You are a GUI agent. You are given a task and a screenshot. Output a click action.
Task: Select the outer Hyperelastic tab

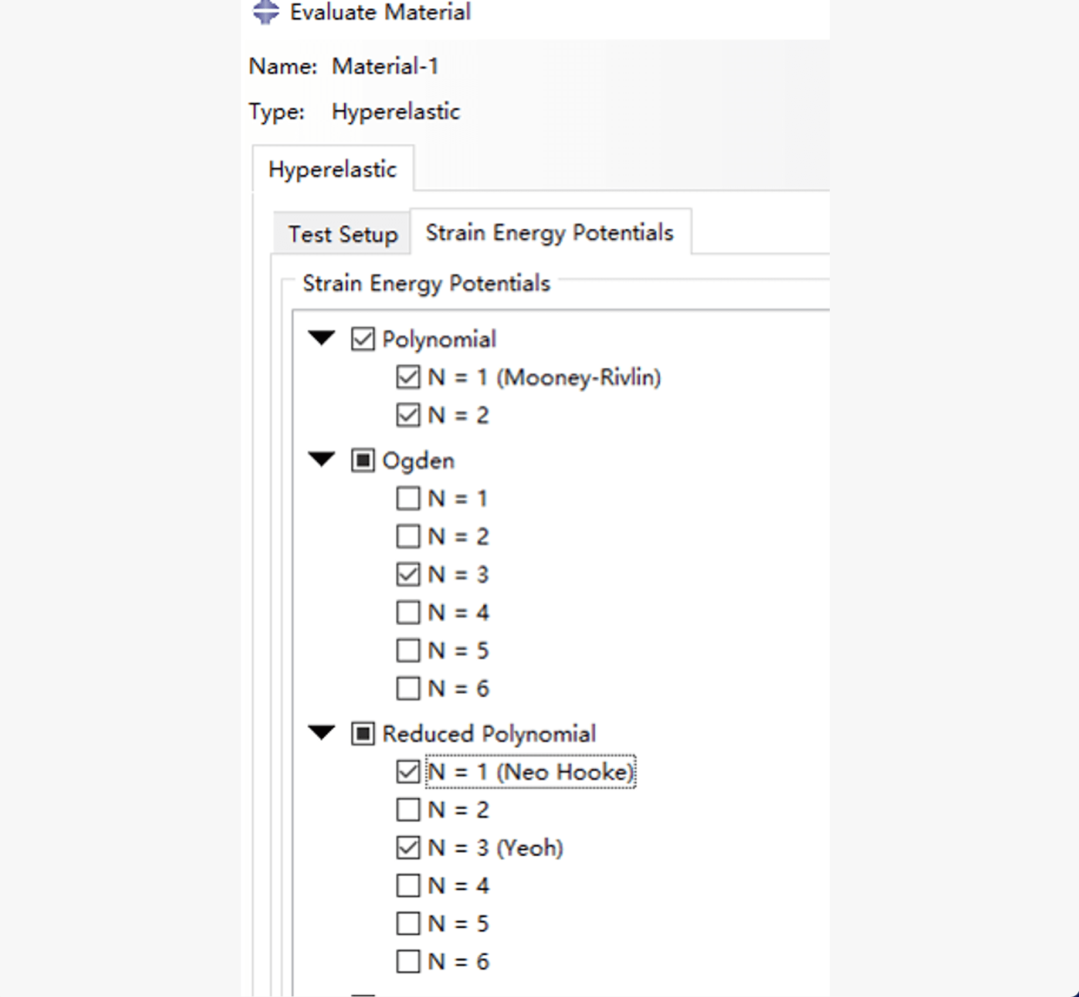coord(332,169)
